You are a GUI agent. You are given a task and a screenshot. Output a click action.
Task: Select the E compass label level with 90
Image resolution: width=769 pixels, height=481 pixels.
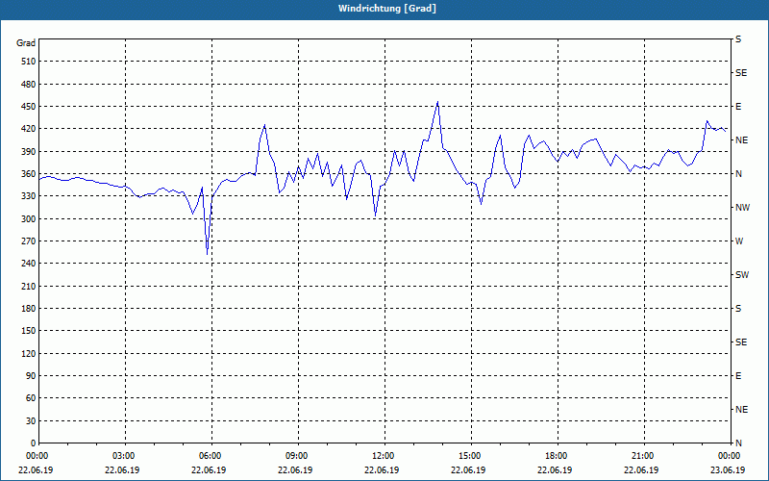click(738, 376)
